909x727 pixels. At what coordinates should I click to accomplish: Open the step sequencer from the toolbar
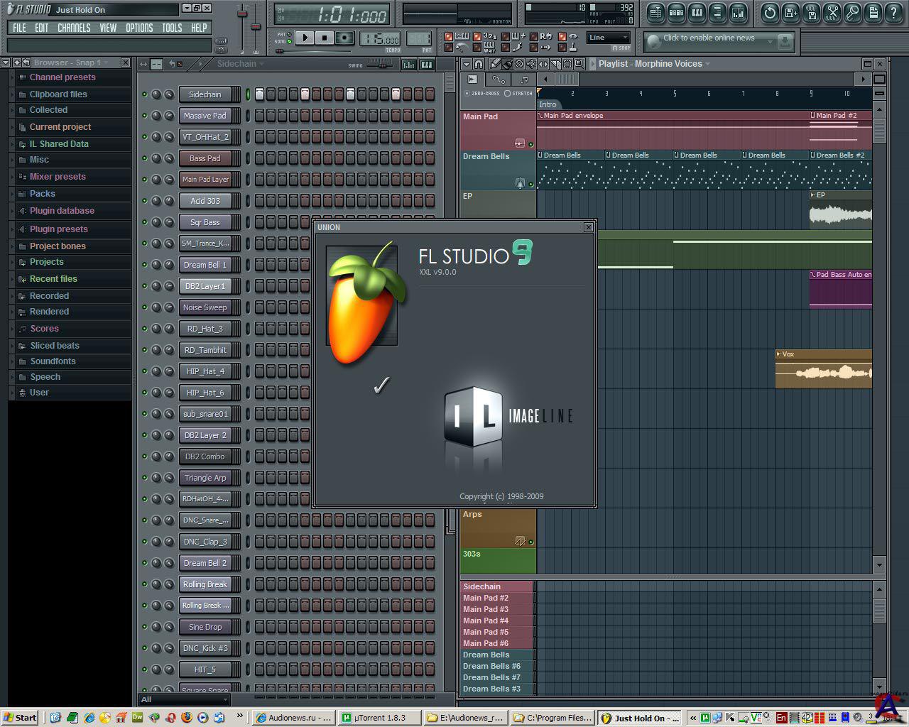coord(676,12)
